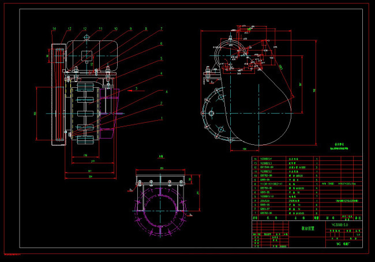Click the manufacturer text at title block bottom
375x262 pixels.
click(x=343, y=244)
